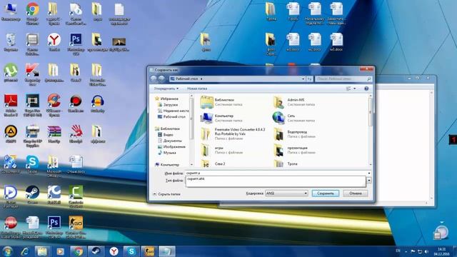This screenshot has width=457, height=257.
Task: Select the Kaspersky desktop shortcut
Action: pos(32,74)
